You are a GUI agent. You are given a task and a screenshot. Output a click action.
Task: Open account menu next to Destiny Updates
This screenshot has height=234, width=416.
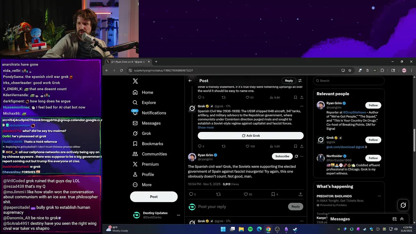point(178,215)
